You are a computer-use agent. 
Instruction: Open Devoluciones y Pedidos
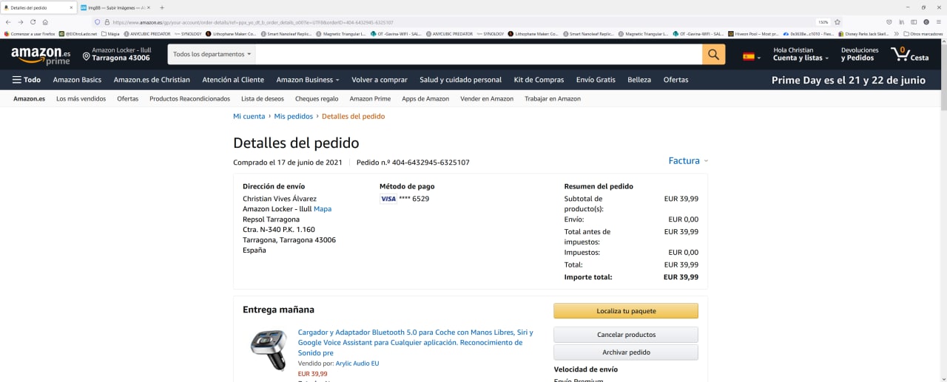[860, 54]
